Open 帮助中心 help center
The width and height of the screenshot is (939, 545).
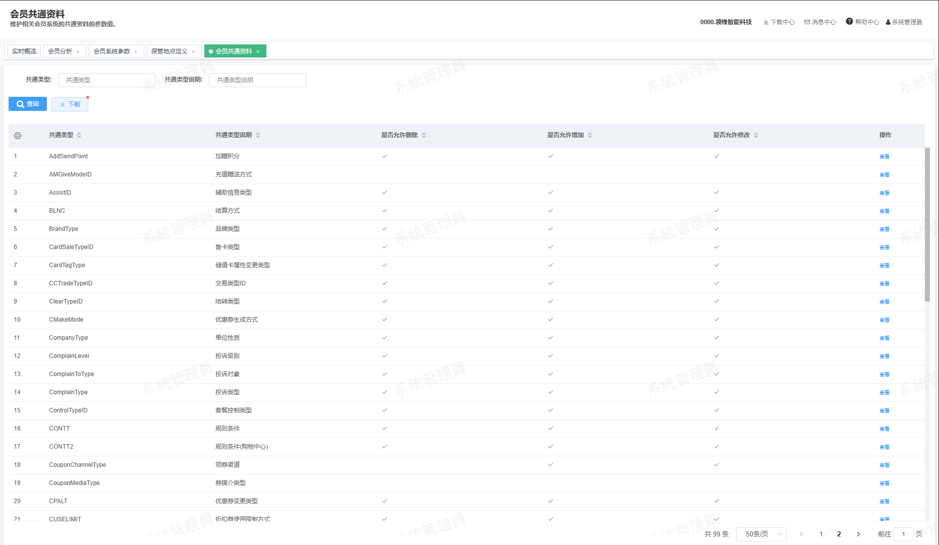[x=863, y=22]
